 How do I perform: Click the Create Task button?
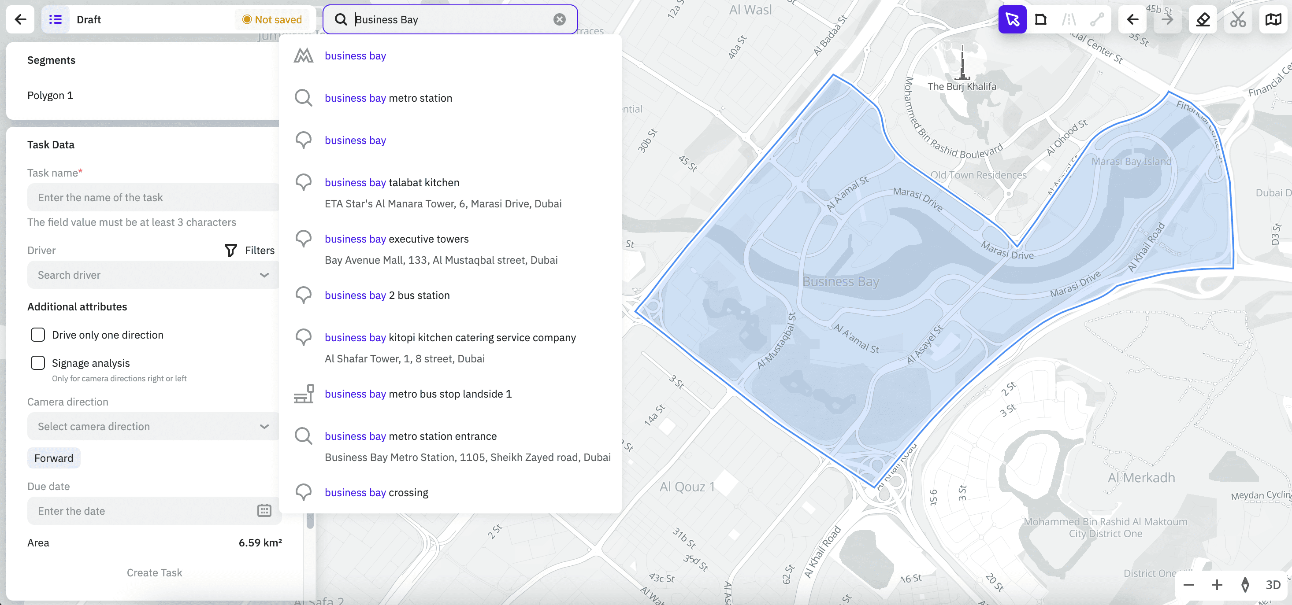(x=154, y=572)
